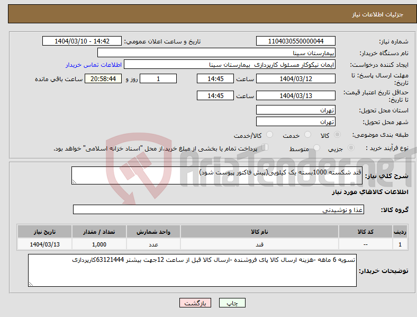This screenshot has width=417, height=317.
Task: Click the need date cell 1404/03/13
Action: coord(44,244)
